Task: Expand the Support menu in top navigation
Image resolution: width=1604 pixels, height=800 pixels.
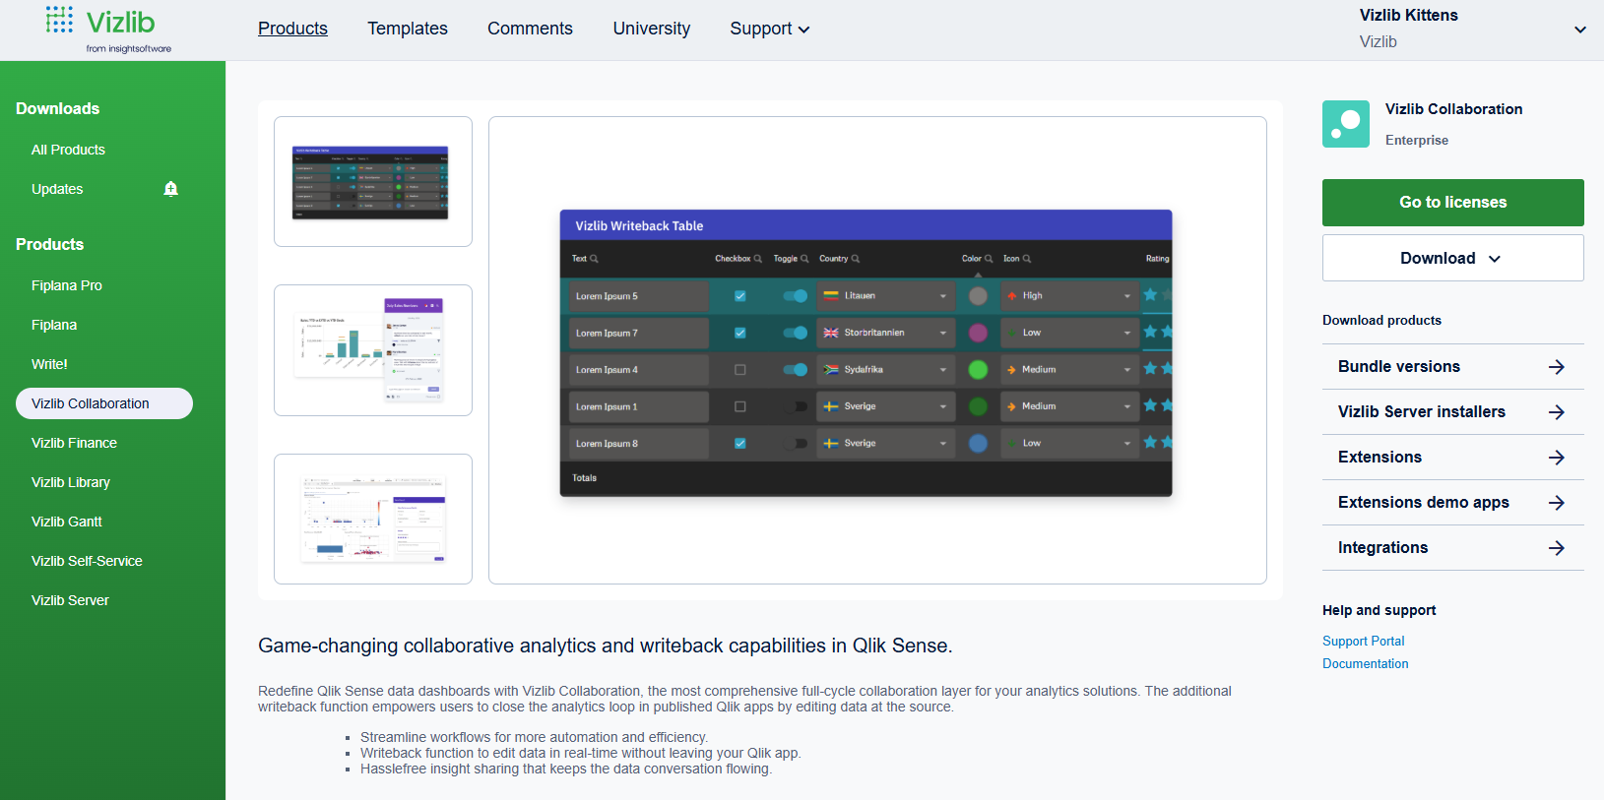Action: pos(770,30)
